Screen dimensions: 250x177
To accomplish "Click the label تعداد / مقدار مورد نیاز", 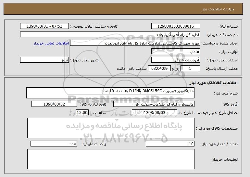I will pyautogui.click(x=219, y=144).
